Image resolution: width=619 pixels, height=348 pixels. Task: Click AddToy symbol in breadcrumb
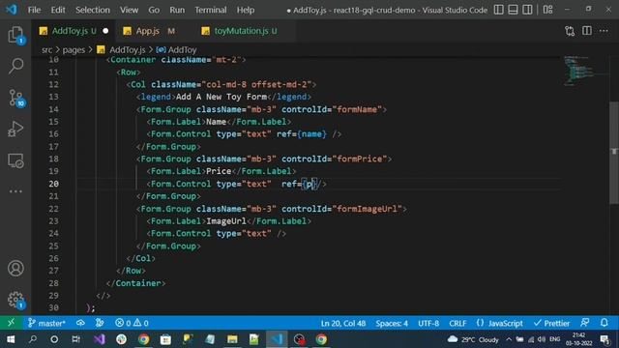182,49
